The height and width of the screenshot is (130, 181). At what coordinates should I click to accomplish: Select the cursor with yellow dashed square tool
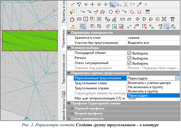73,12
